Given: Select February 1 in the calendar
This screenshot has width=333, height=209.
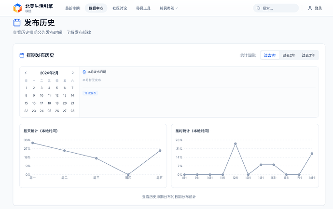Looking at the screenshot, I should [26, 88].
